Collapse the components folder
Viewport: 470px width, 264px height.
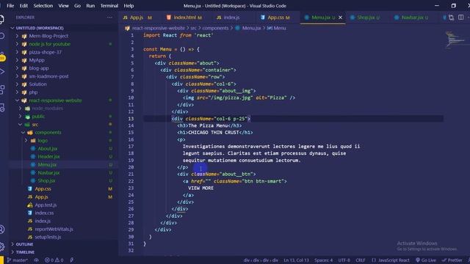point(48,132)
